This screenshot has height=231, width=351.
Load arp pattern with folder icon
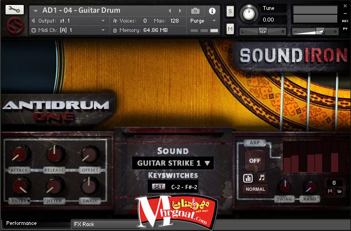339,191
